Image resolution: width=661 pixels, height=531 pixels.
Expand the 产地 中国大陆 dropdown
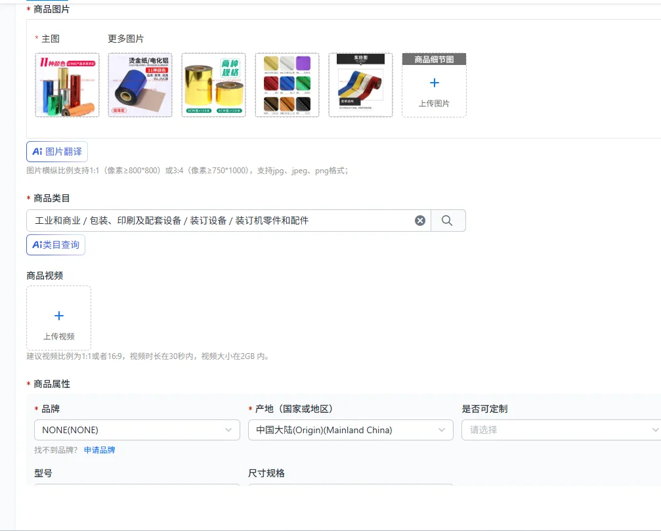(x=351, y=430)
